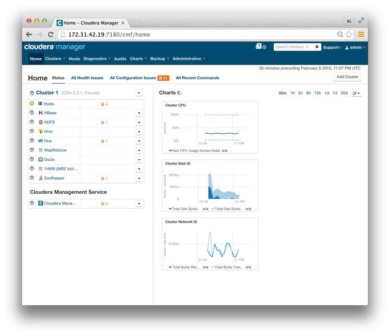The image size is (390, 336).
Task: Open Hosts configuration issues wrench with 4
Action: 104,104
